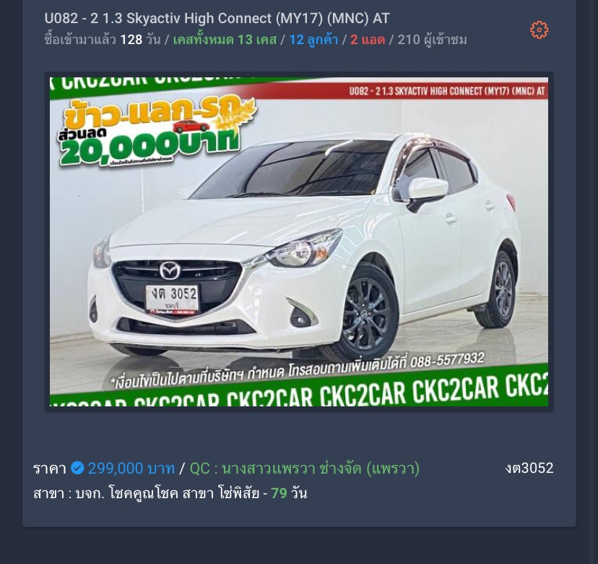Click the listing title U082 - 2 1.3 Skyactiv
598x564 pixels.
click(217, 18)
